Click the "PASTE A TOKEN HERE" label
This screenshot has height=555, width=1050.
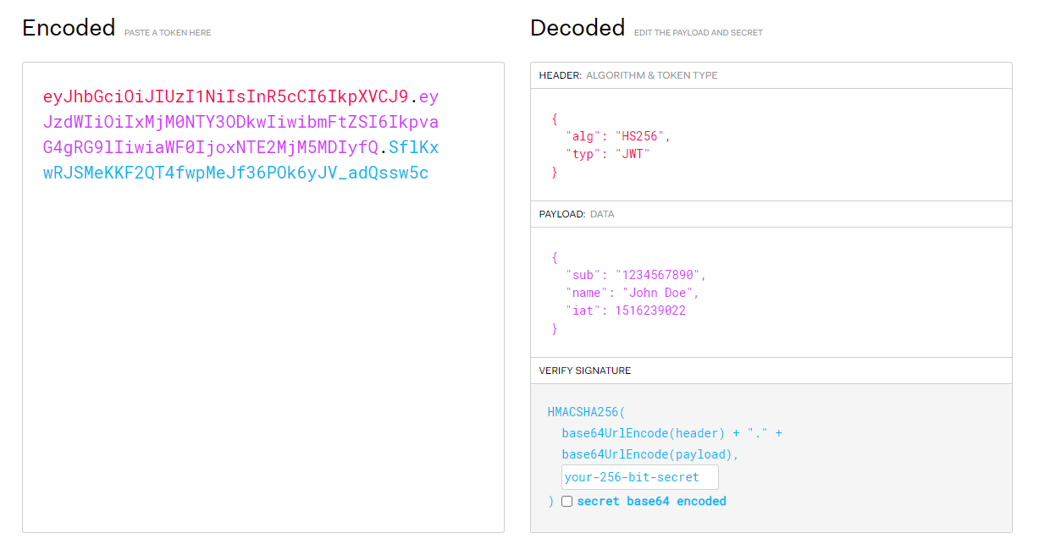pyautogui.click(x=168, y=33)
